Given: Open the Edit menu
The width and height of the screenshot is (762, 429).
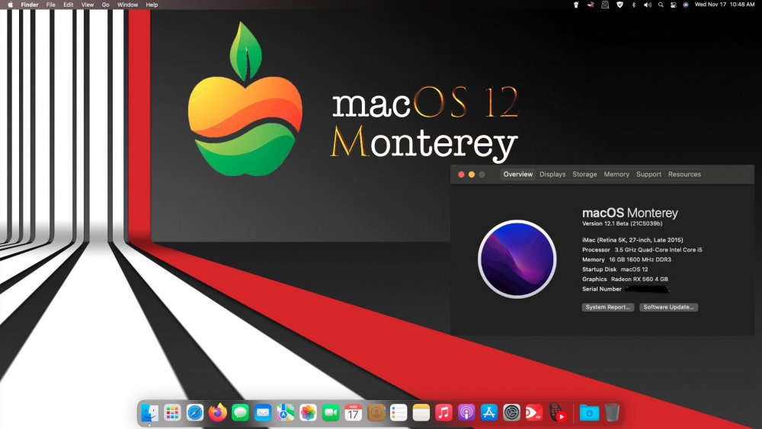Looking at the screenshot, I should coord(68,5).
